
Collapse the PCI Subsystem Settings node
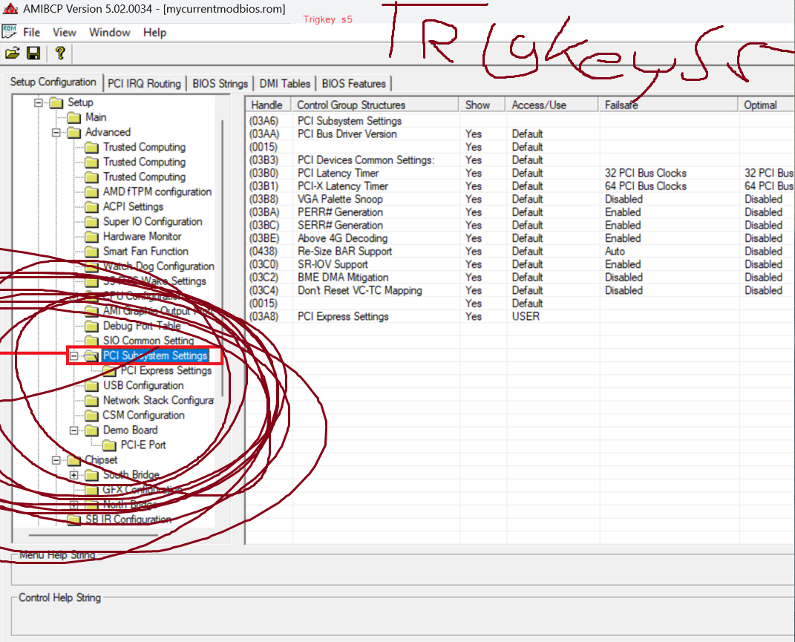(74, 356)
